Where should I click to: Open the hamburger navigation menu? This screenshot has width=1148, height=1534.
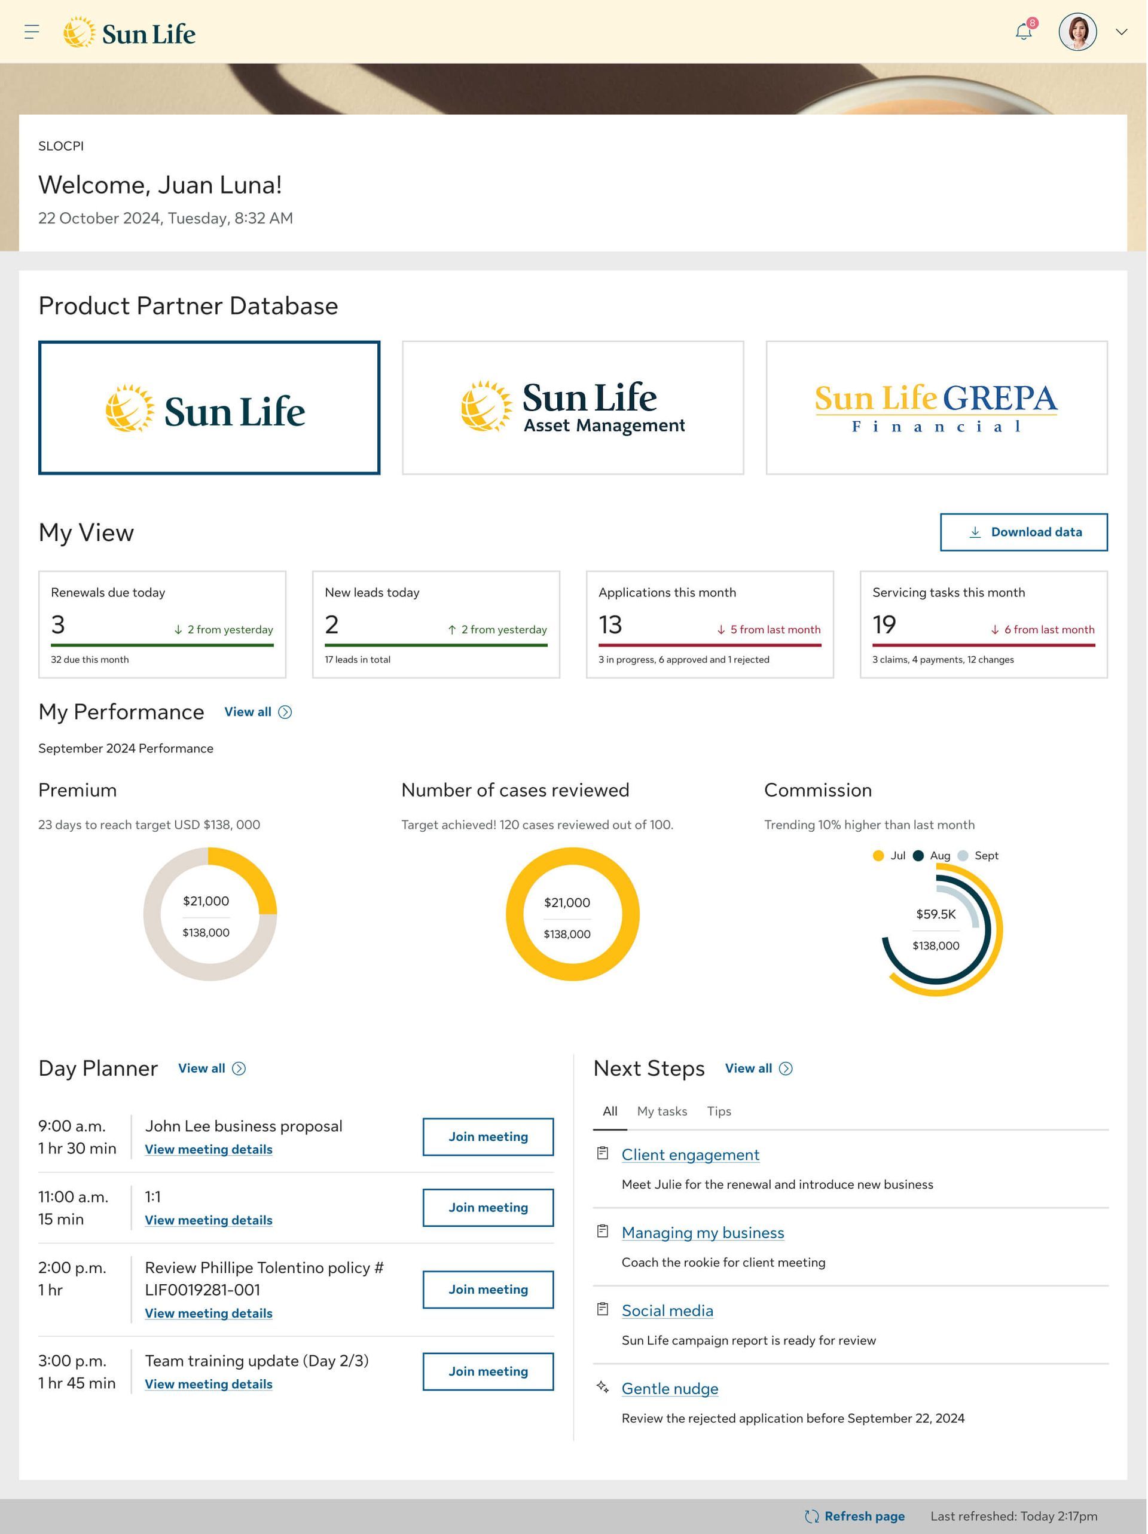coord(32,32)
